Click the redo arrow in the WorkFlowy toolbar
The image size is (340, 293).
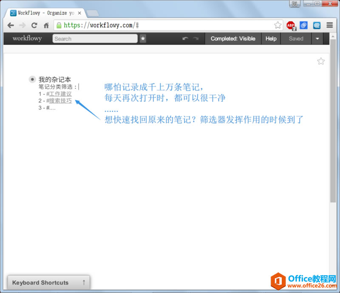[x=195, y=39]
